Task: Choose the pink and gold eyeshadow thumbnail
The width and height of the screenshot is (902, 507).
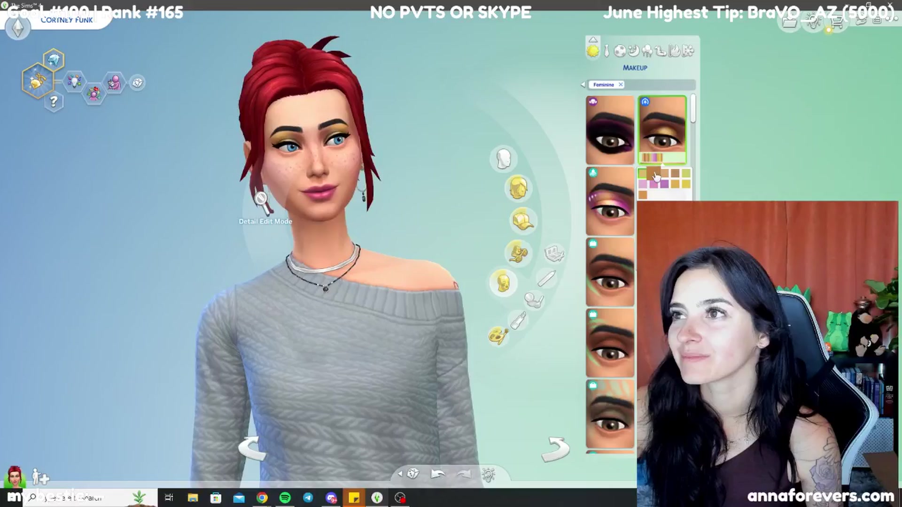Action: [x=610, y=201]
